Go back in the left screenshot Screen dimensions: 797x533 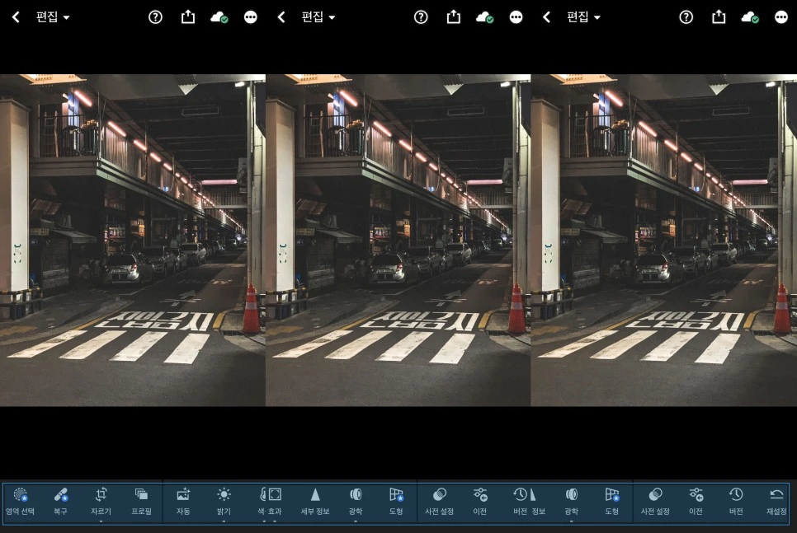click(x=16, y=17)
